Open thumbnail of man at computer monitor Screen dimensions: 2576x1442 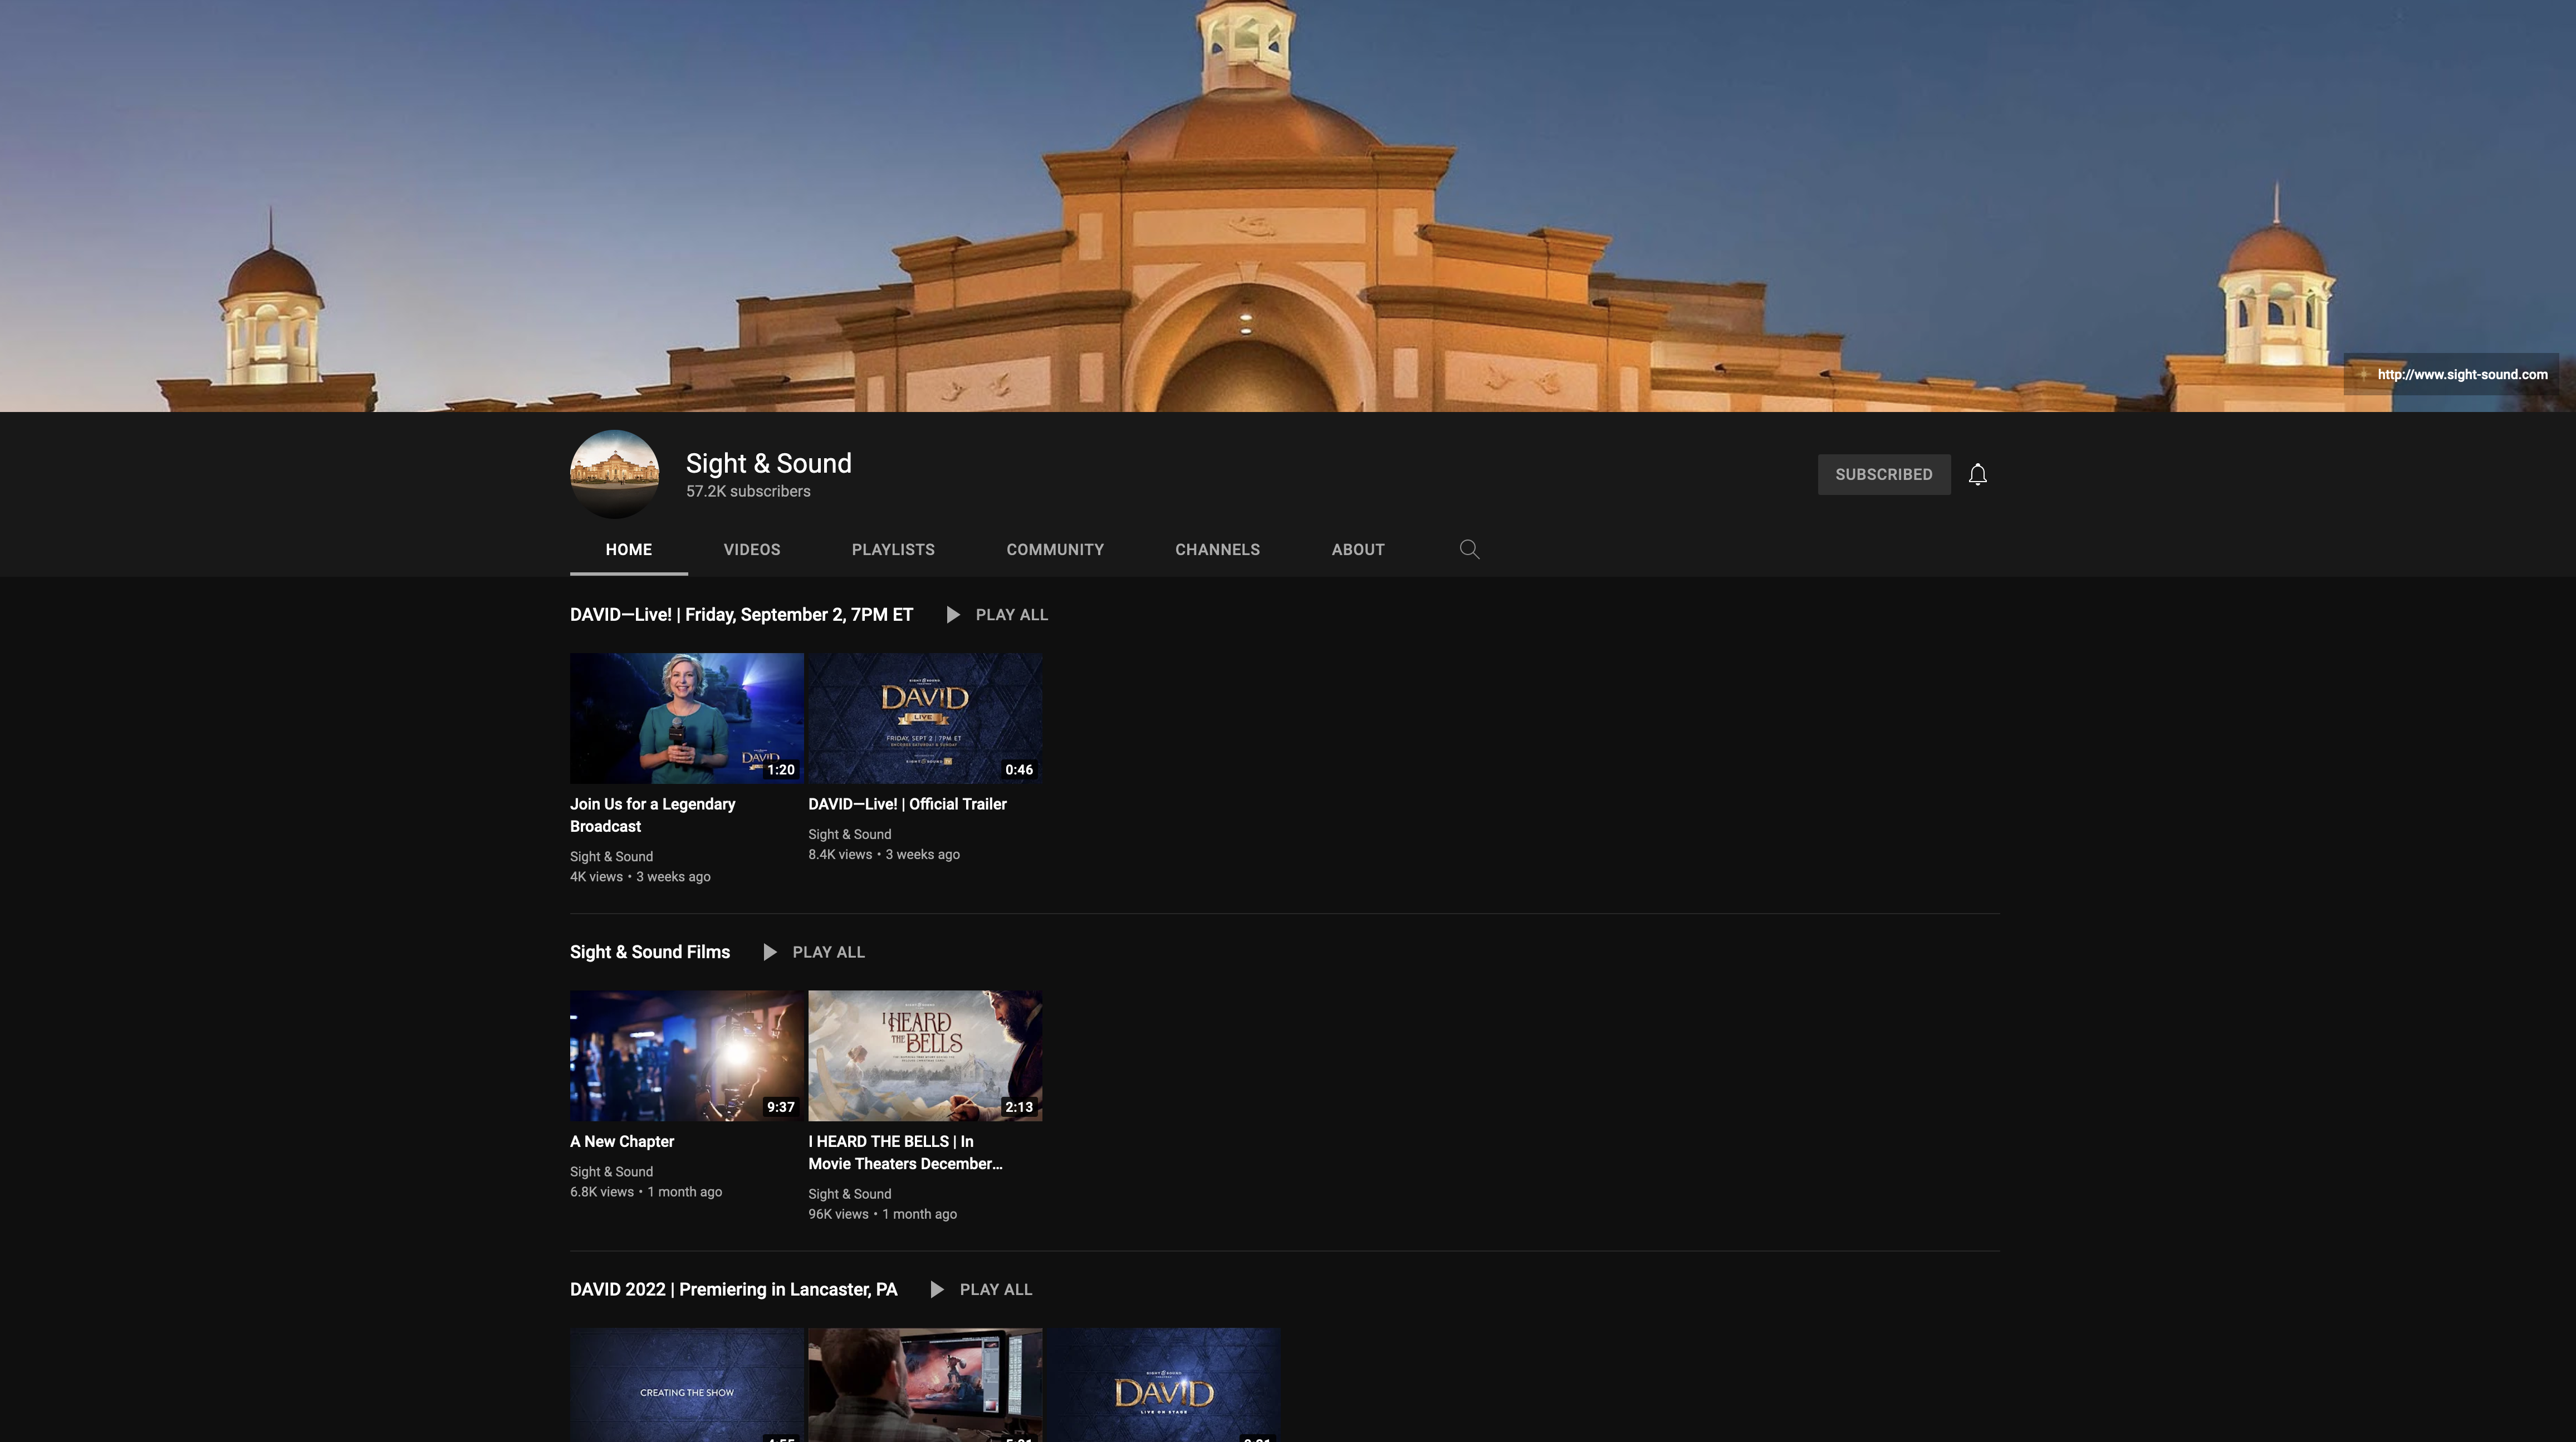[x=925, y=1385]
